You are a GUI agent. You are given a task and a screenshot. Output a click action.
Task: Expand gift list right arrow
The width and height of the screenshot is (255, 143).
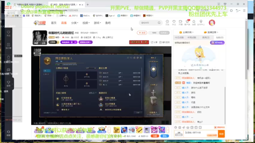tap(168, 130)
